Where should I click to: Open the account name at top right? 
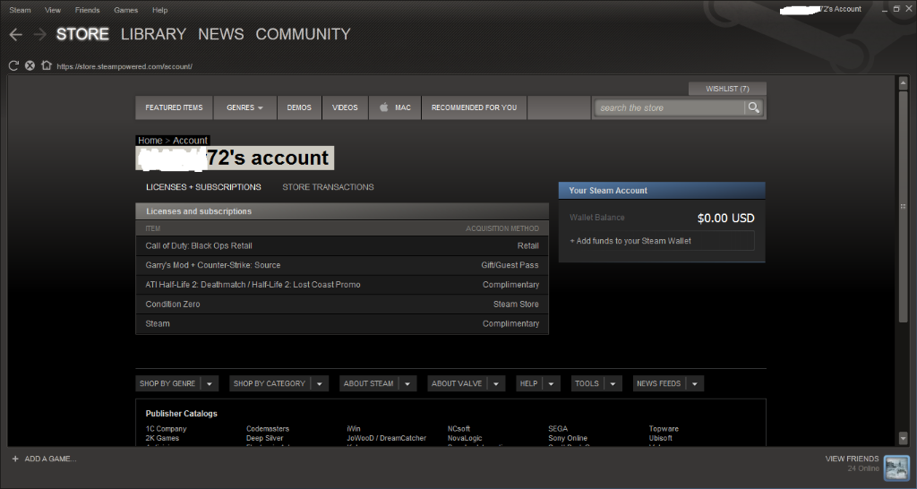(x=821, y=9)
